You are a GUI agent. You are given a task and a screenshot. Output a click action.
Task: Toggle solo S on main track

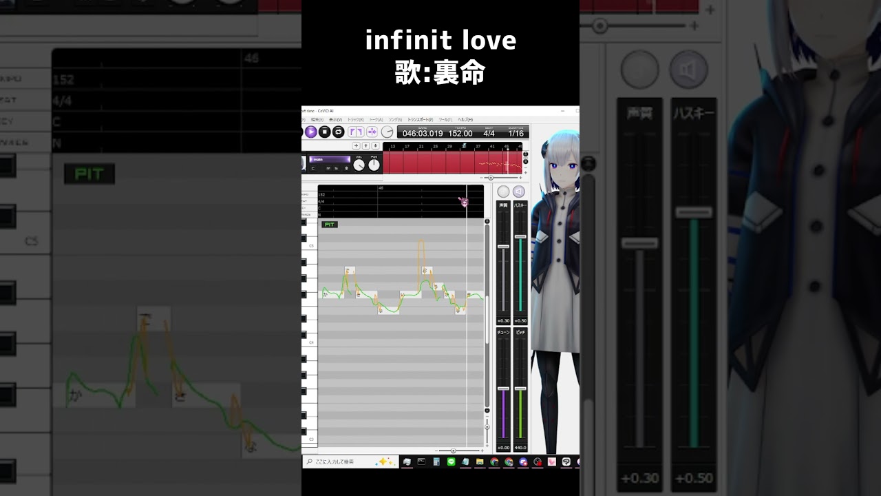[x=336, y=168]
